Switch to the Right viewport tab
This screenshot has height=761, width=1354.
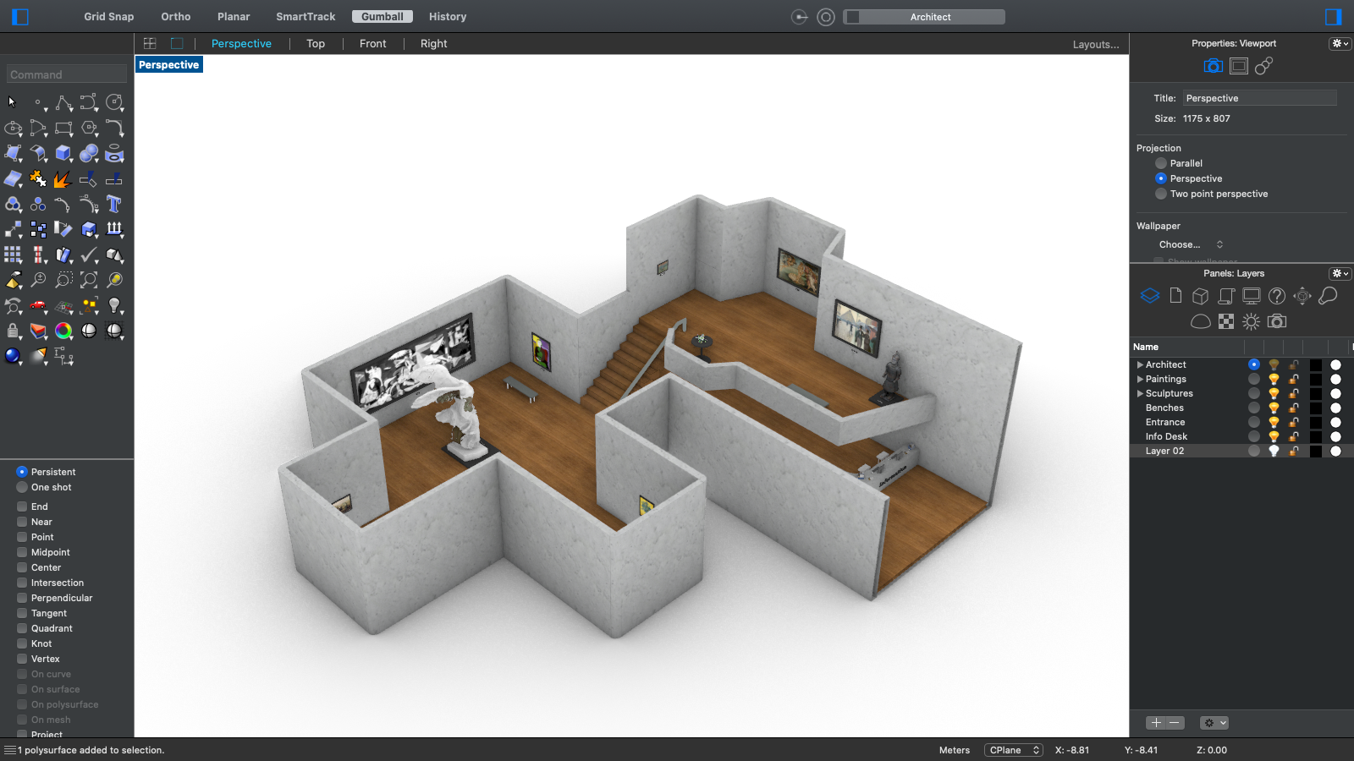(433, 44)
